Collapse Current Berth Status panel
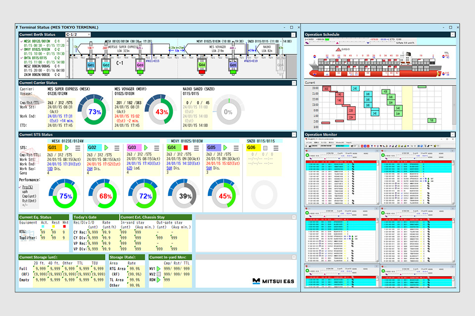475x316 pixels. point(293,35)
